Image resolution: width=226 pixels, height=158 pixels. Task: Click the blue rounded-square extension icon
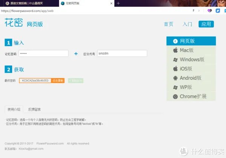(218, 11)
